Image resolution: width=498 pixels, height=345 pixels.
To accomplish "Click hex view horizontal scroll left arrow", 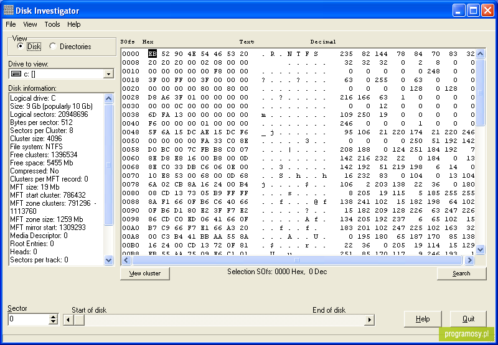I will (126, 260).
